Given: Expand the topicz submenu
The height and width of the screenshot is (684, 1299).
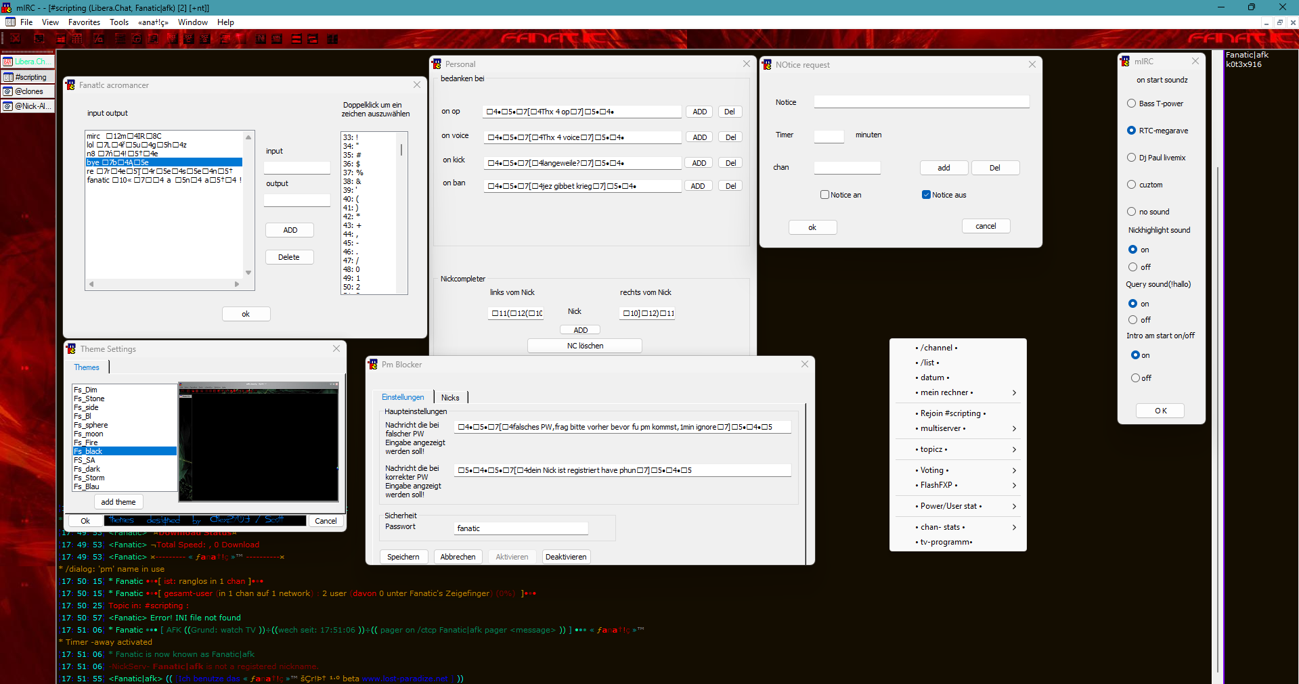Looking at the screenshot, I should pyautogui.click(x=958, y=449).
